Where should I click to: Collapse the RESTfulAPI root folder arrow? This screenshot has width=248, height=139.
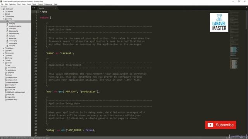point(2,9)
